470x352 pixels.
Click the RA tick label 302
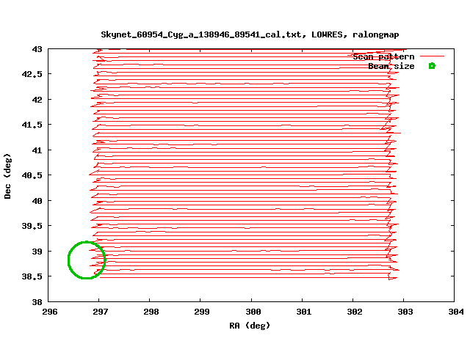(x=355, y=312)
